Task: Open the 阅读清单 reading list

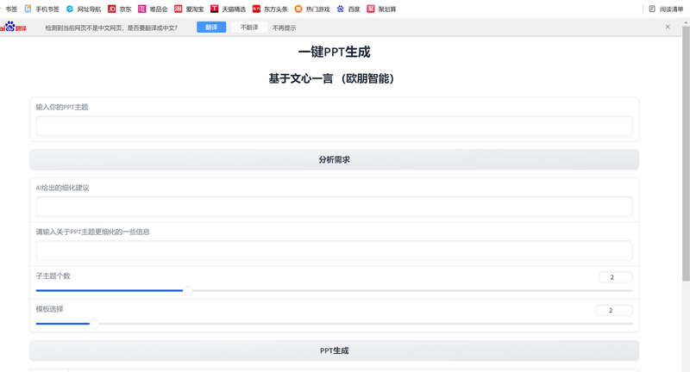Action: tap(666, 9)
